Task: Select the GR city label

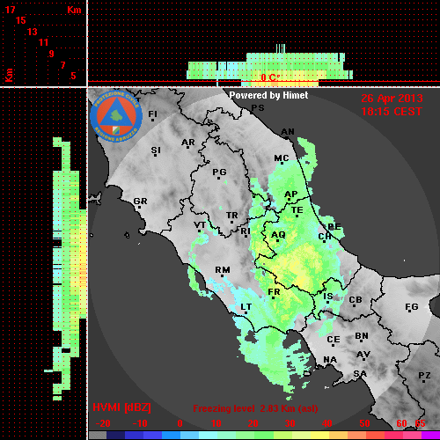Action: pos(140,202)
